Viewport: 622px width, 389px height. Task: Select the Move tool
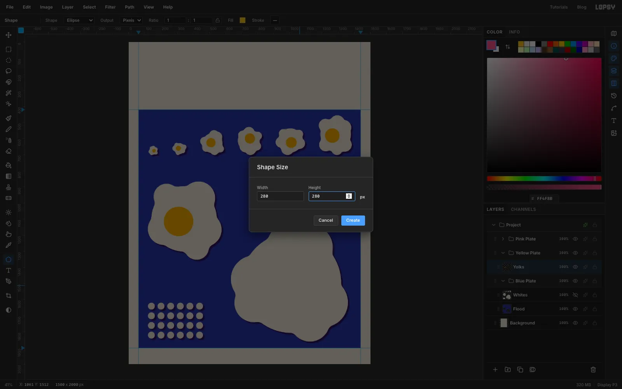(9, 35)
